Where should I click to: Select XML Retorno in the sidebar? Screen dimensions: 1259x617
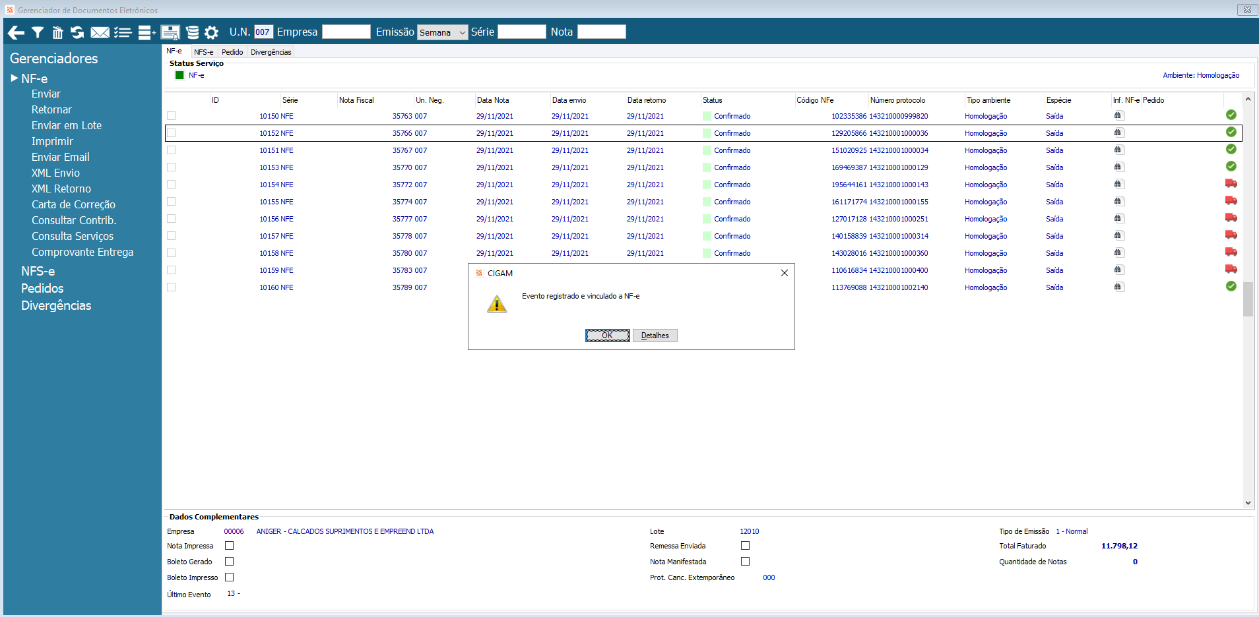pyautogui.click(x=61, y=189)
